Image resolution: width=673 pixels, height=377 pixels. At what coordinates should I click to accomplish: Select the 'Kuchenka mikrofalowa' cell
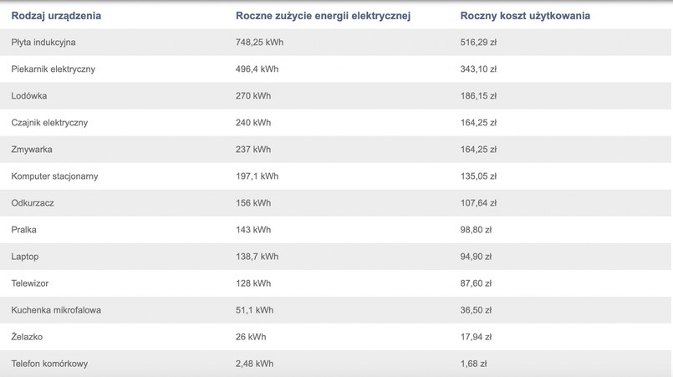pyautogui.click(x=56, y=309)
